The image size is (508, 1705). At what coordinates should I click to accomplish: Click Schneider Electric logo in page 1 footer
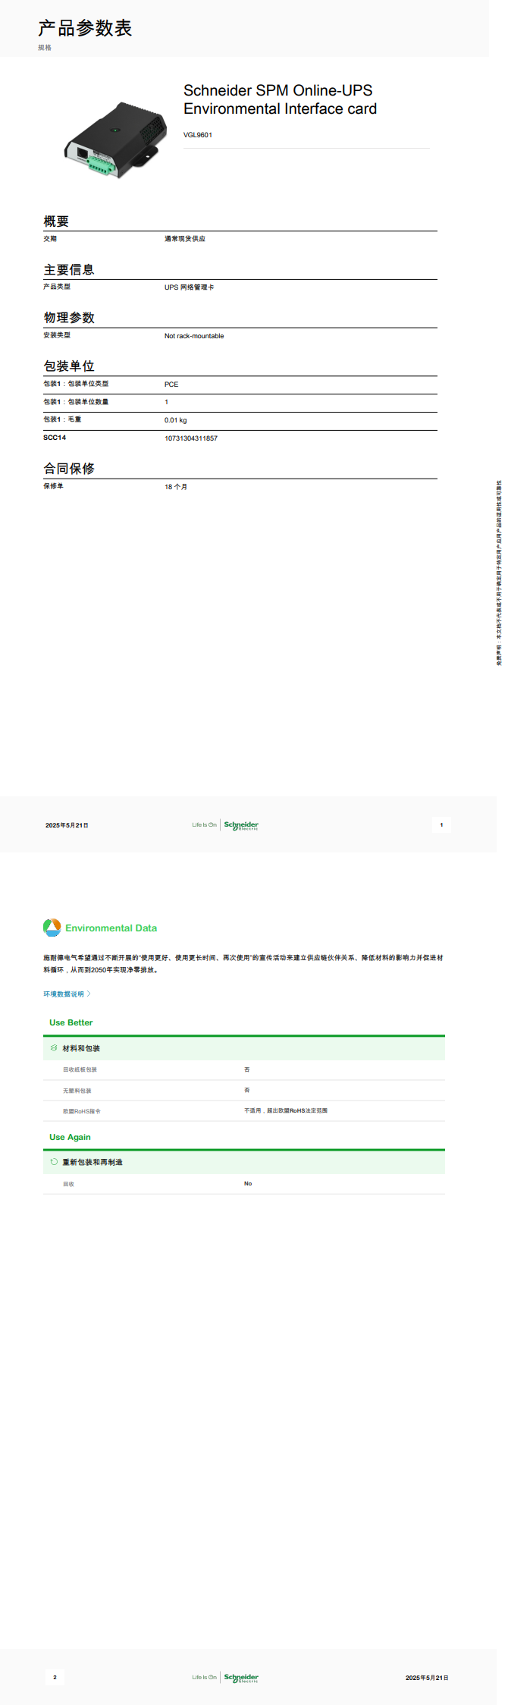tap(241, 825)
